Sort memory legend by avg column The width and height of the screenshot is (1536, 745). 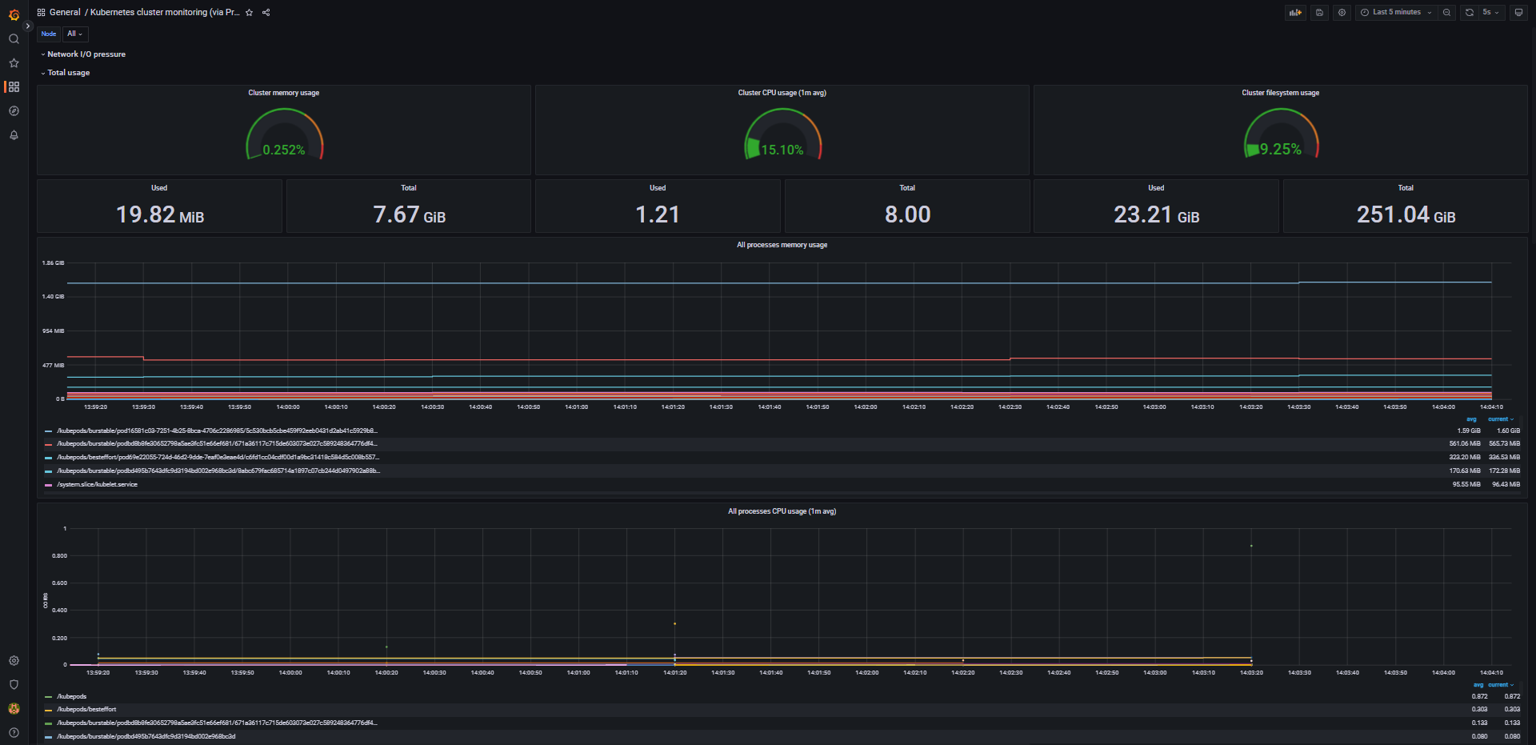tap(1471, 419)
